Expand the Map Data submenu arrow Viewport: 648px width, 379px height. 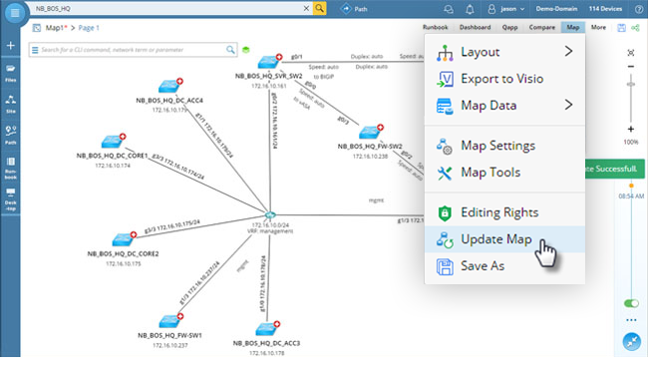(568, 105)
